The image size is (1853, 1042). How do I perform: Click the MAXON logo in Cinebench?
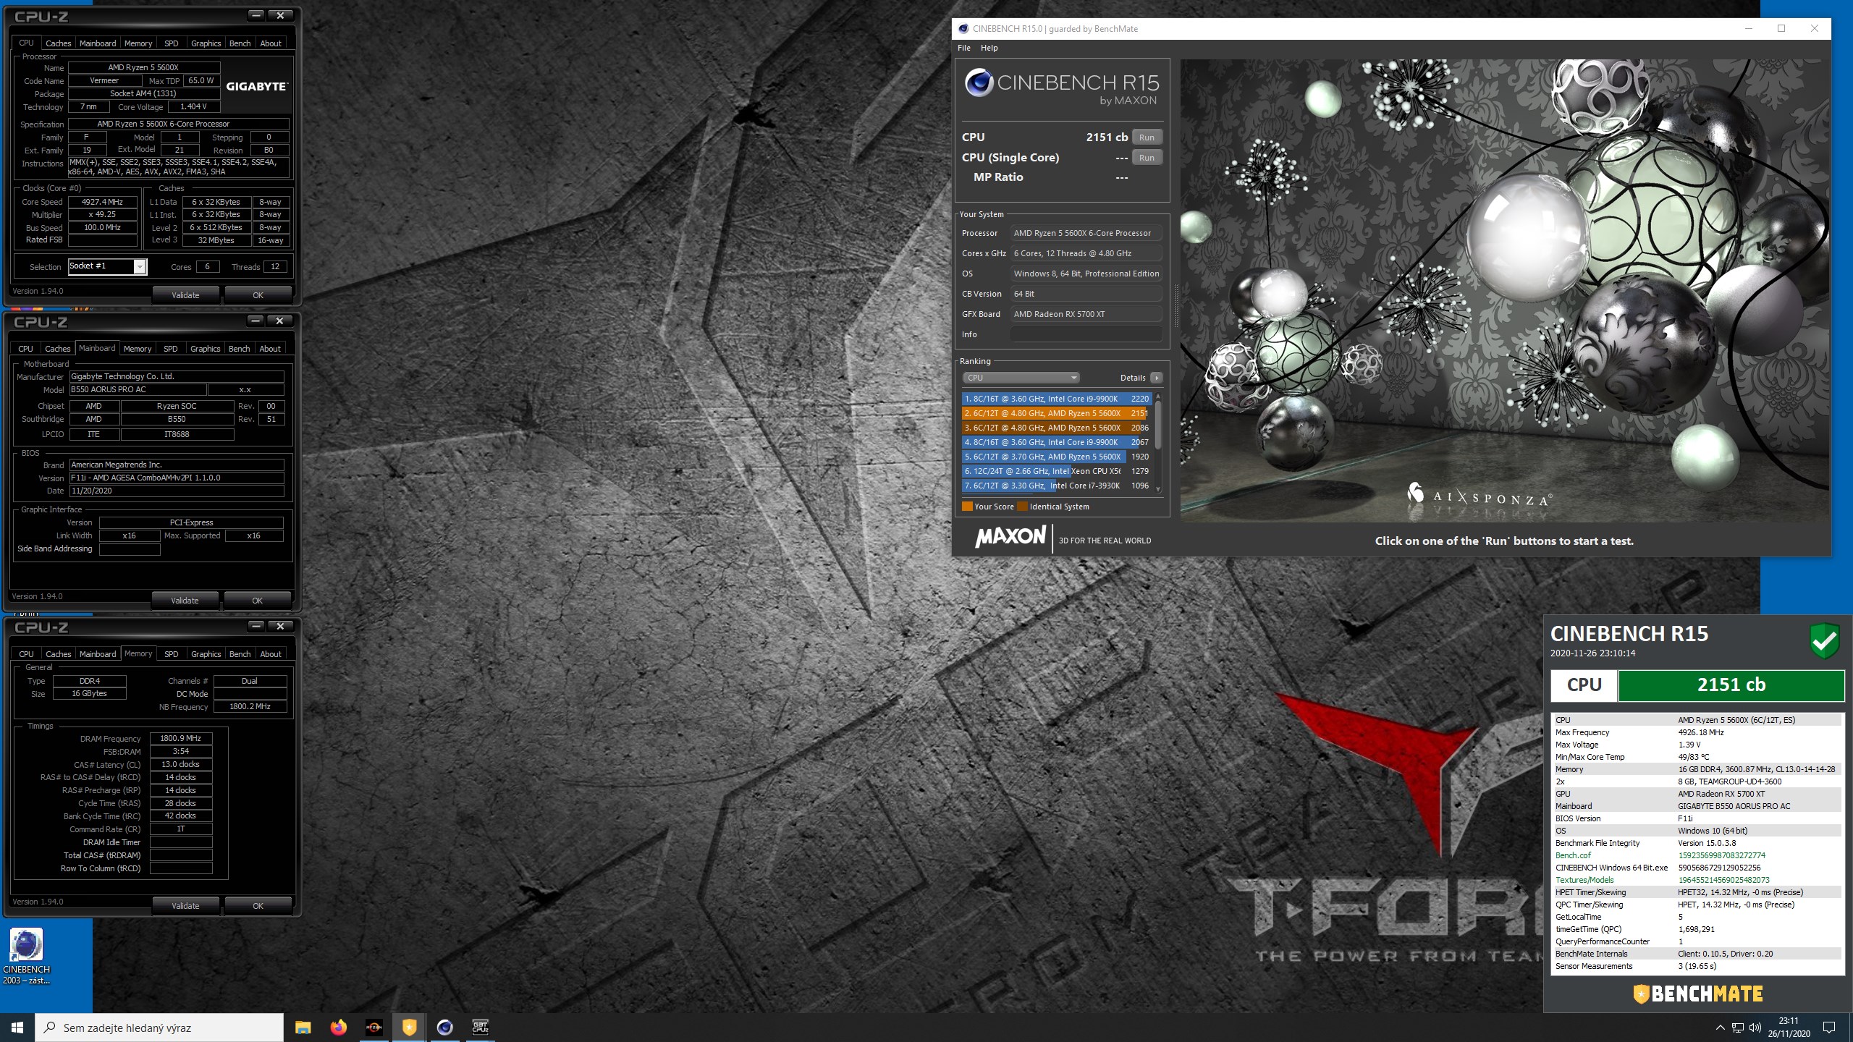click(1010, 537)
